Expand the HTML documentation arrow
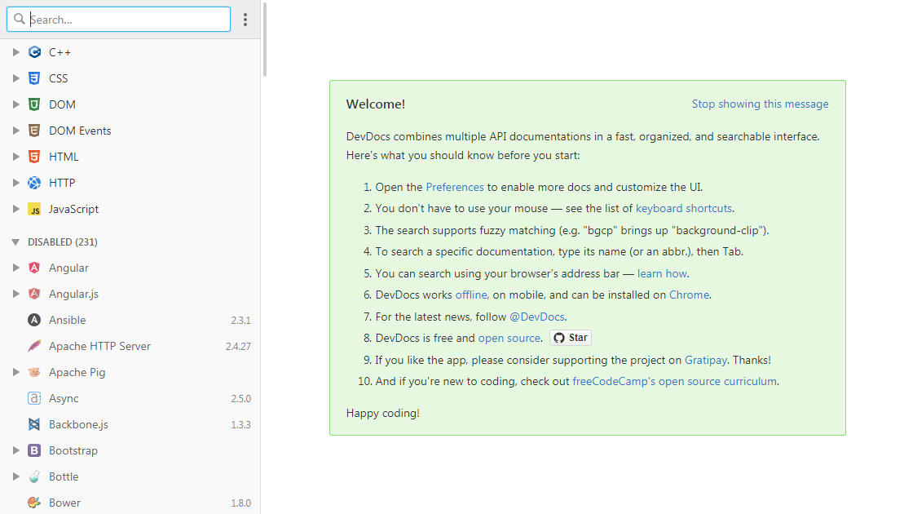This screenshot has width=904, height=514. (x=16, y=157)
